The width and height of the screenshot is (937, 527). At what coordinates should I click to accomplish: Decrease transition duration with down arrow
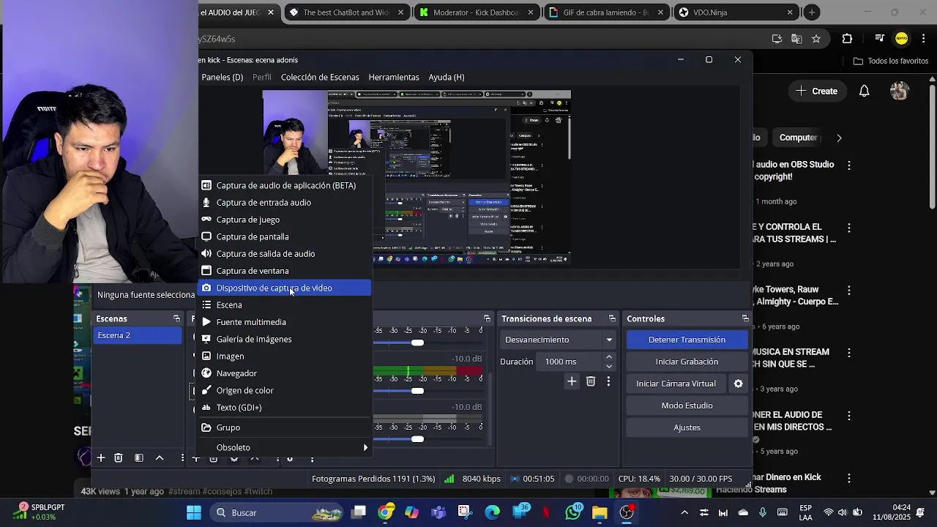pos(609,366)
